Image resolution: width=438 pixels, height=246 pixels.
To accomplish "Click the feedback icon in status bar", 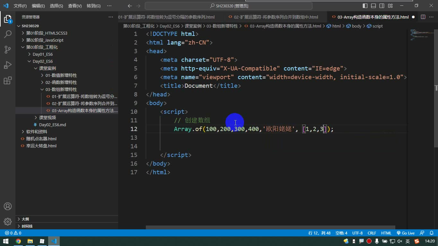I will tap(422, 233).
